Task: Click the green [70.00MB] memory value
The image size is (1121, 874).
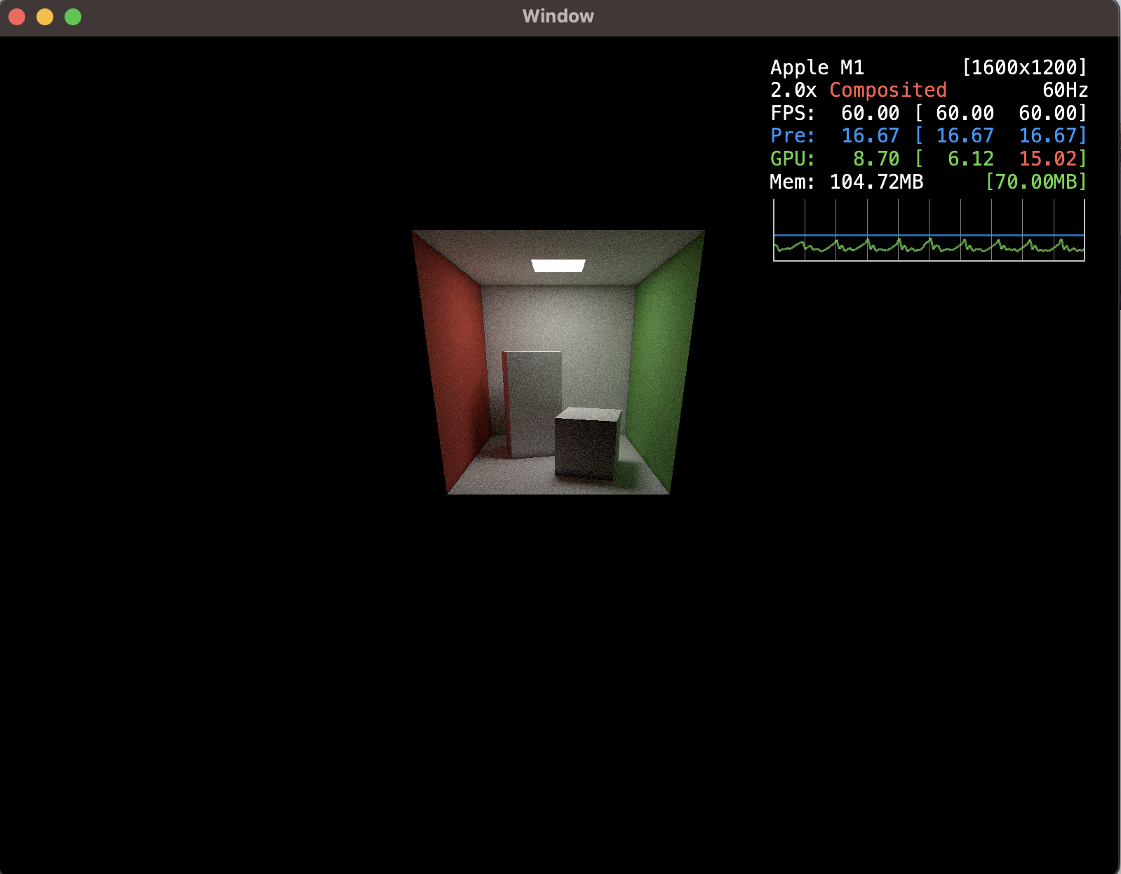Action: (1035, 182)
